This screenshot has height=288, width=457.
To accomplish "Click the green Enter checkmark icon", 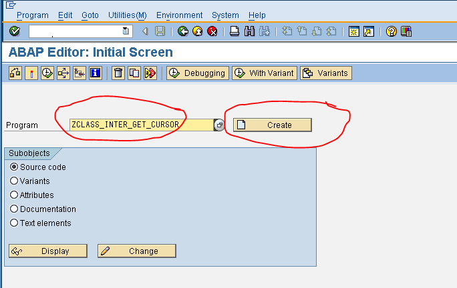I will click(15, 31).
